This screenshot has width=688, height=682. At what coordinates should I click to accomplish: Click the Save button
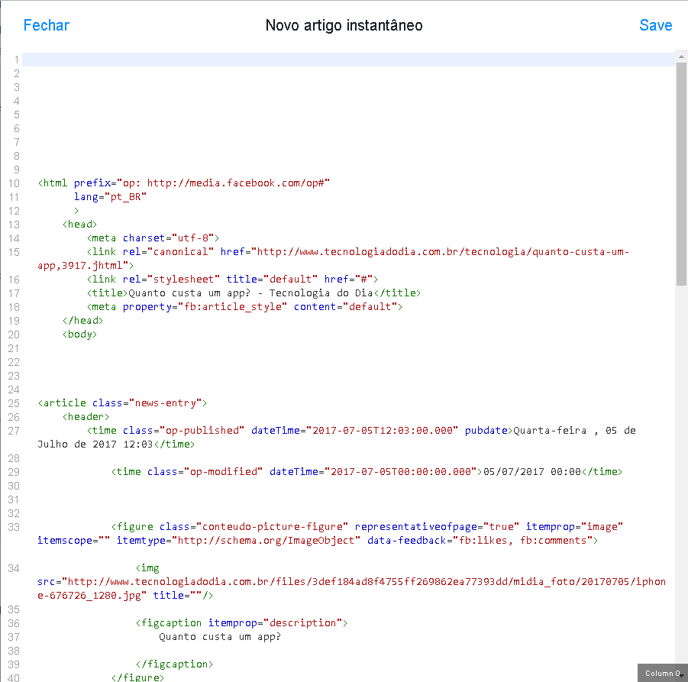click(x=655, y=25)
